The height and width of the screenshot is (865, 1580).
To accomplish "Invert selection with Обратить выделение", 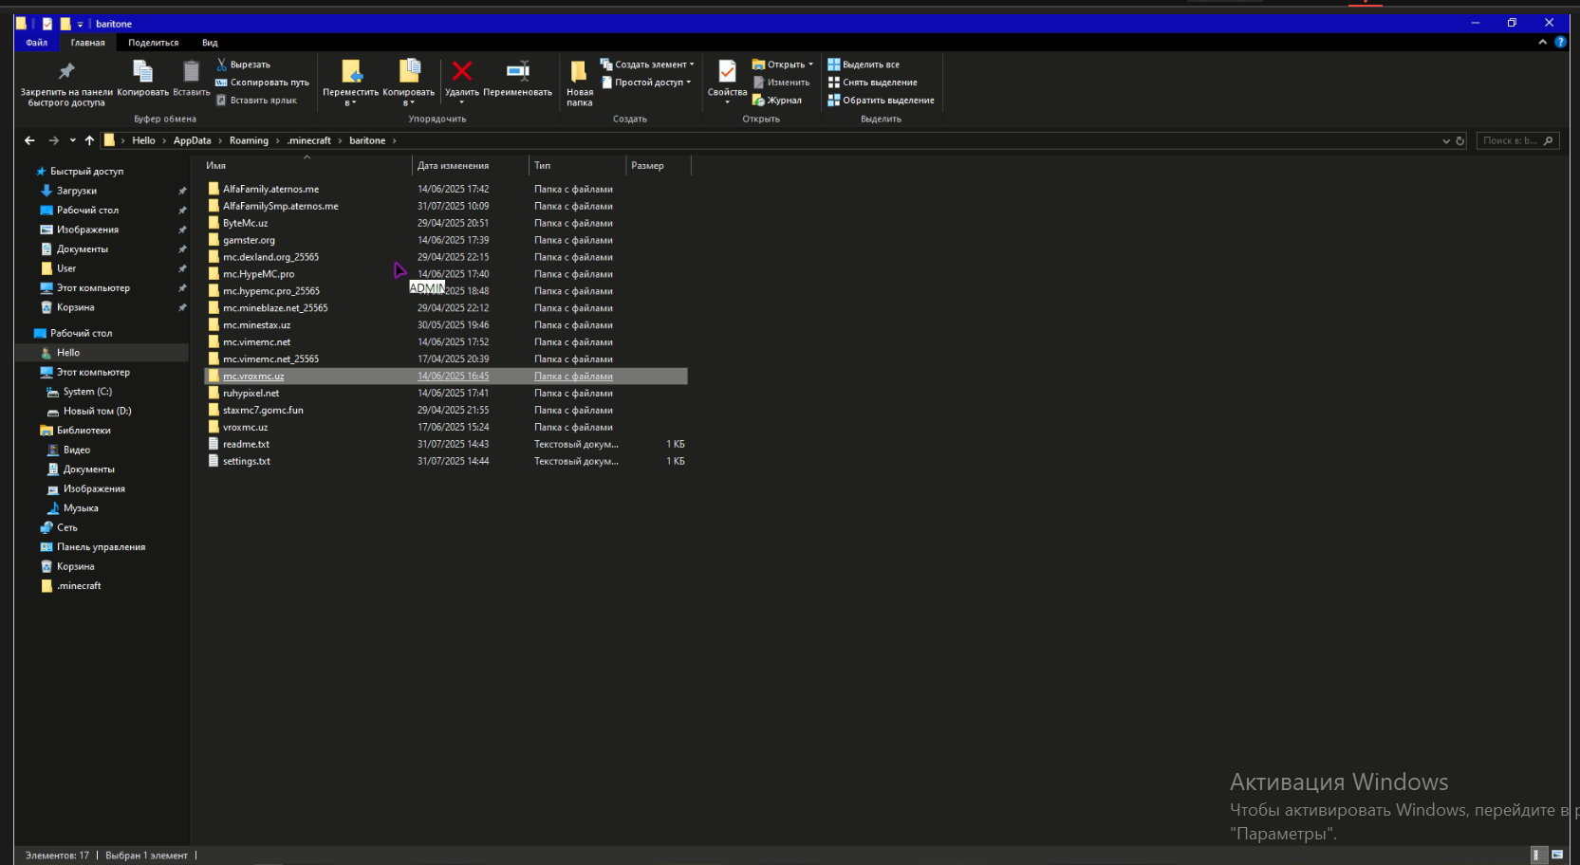I will (881, 101).
